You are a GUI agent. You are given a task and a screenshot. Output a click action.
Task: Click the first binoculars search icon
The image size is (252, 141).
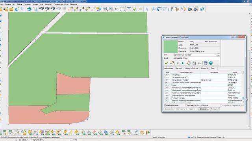tap(41, 9)
